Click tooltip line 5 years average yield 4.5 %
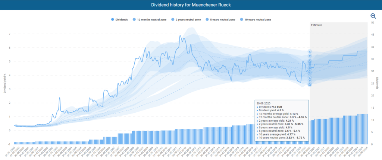The height and width of the screenshot is (160, 382). point(274,127)
